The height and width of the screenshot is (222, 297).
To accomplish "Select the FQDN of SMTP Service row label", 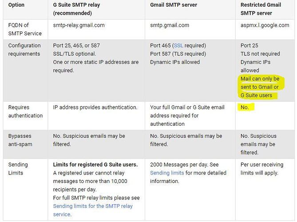I will tap(25, 29).
